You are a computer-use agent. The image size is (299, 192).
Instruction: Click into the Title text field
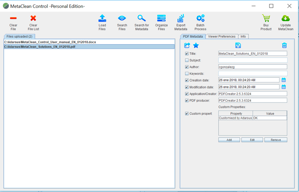click(x=252, y=54)
